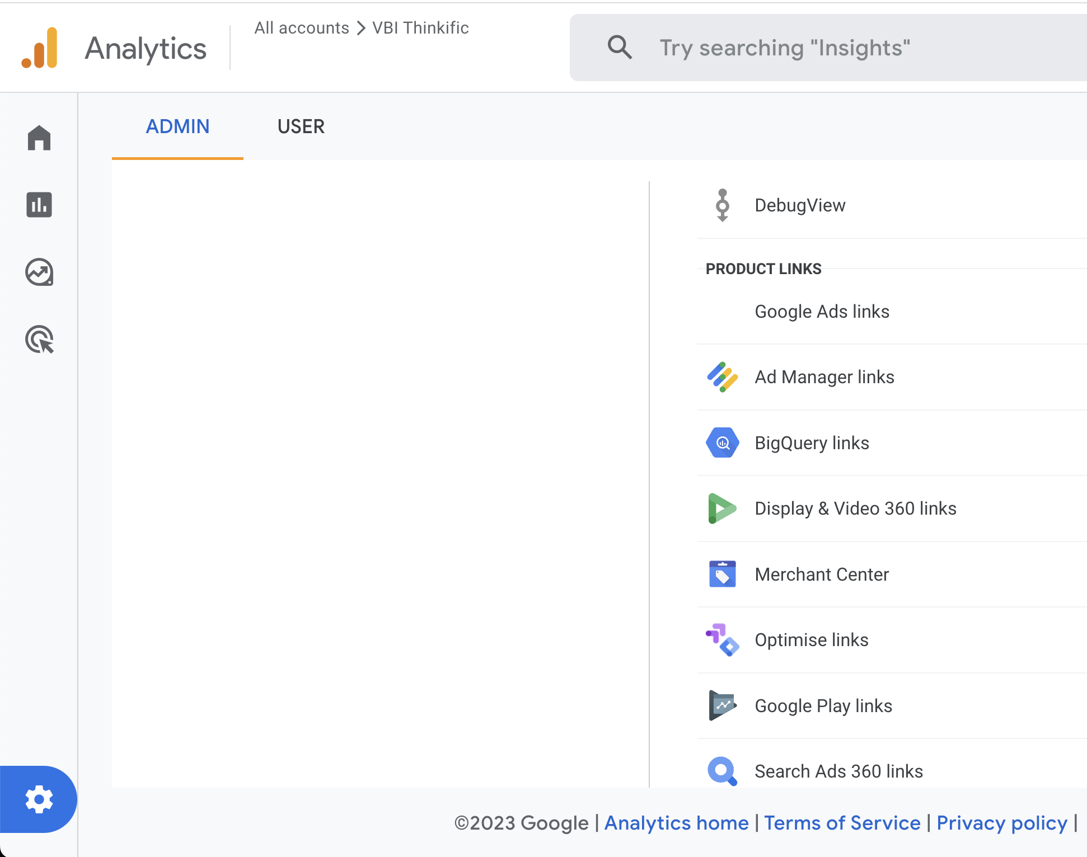Click the DebugView icon
The image size is (1087, 857).
tap(723, 205)
